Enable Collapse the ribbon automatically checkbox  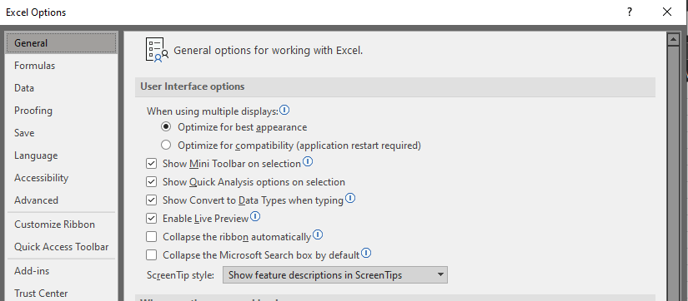[152, 237]
